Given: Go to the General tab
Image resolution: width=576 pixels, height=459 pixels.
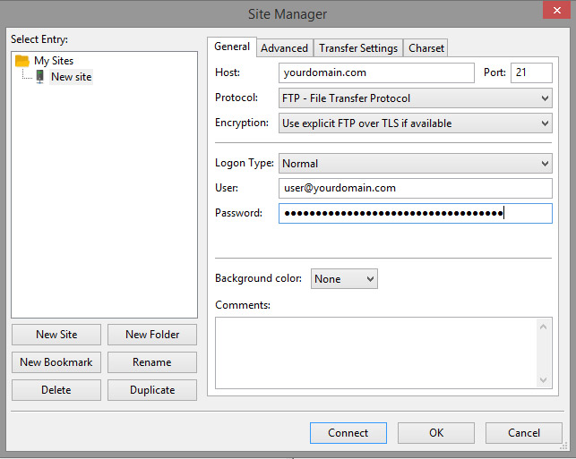Looking at the screenshot, I should [x=232, y=47].
